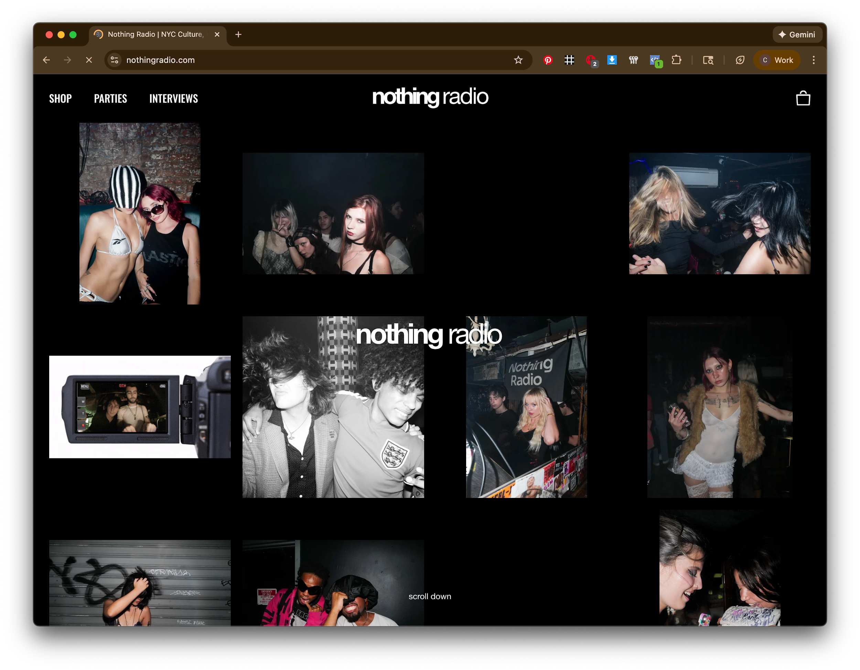Screen dimensions: 860x670
Task: Click the password manager keys icon
Action: (x=634, y=60)
